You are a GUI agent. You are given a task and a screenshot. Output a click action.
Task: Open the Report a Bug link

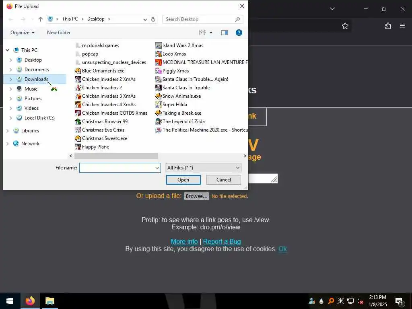222,241
